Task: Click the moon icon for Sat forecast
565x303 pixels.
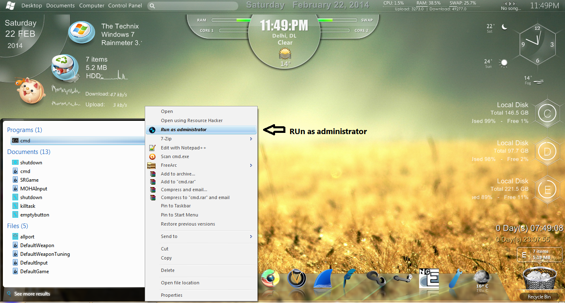Action: point(504,26)
